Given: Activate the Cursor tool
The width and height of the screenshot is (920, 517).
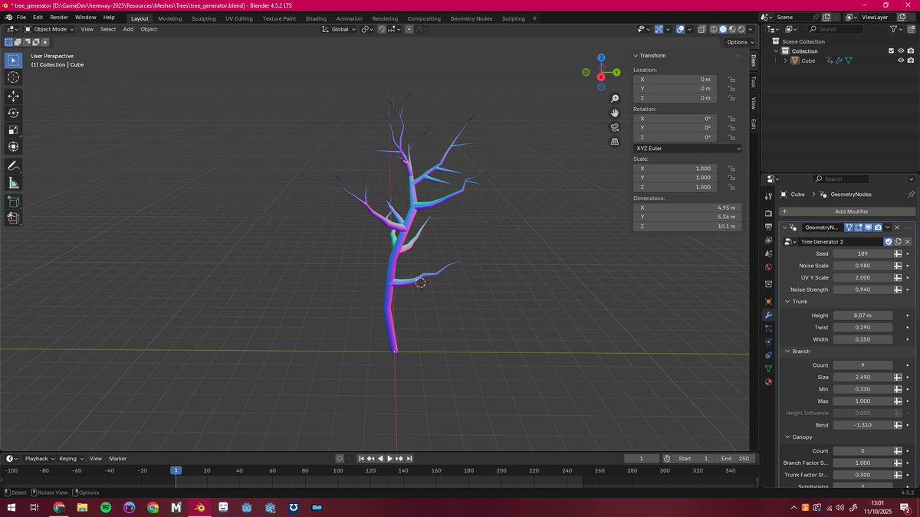Looking at the screenshot, I should [x=13, y=77].
